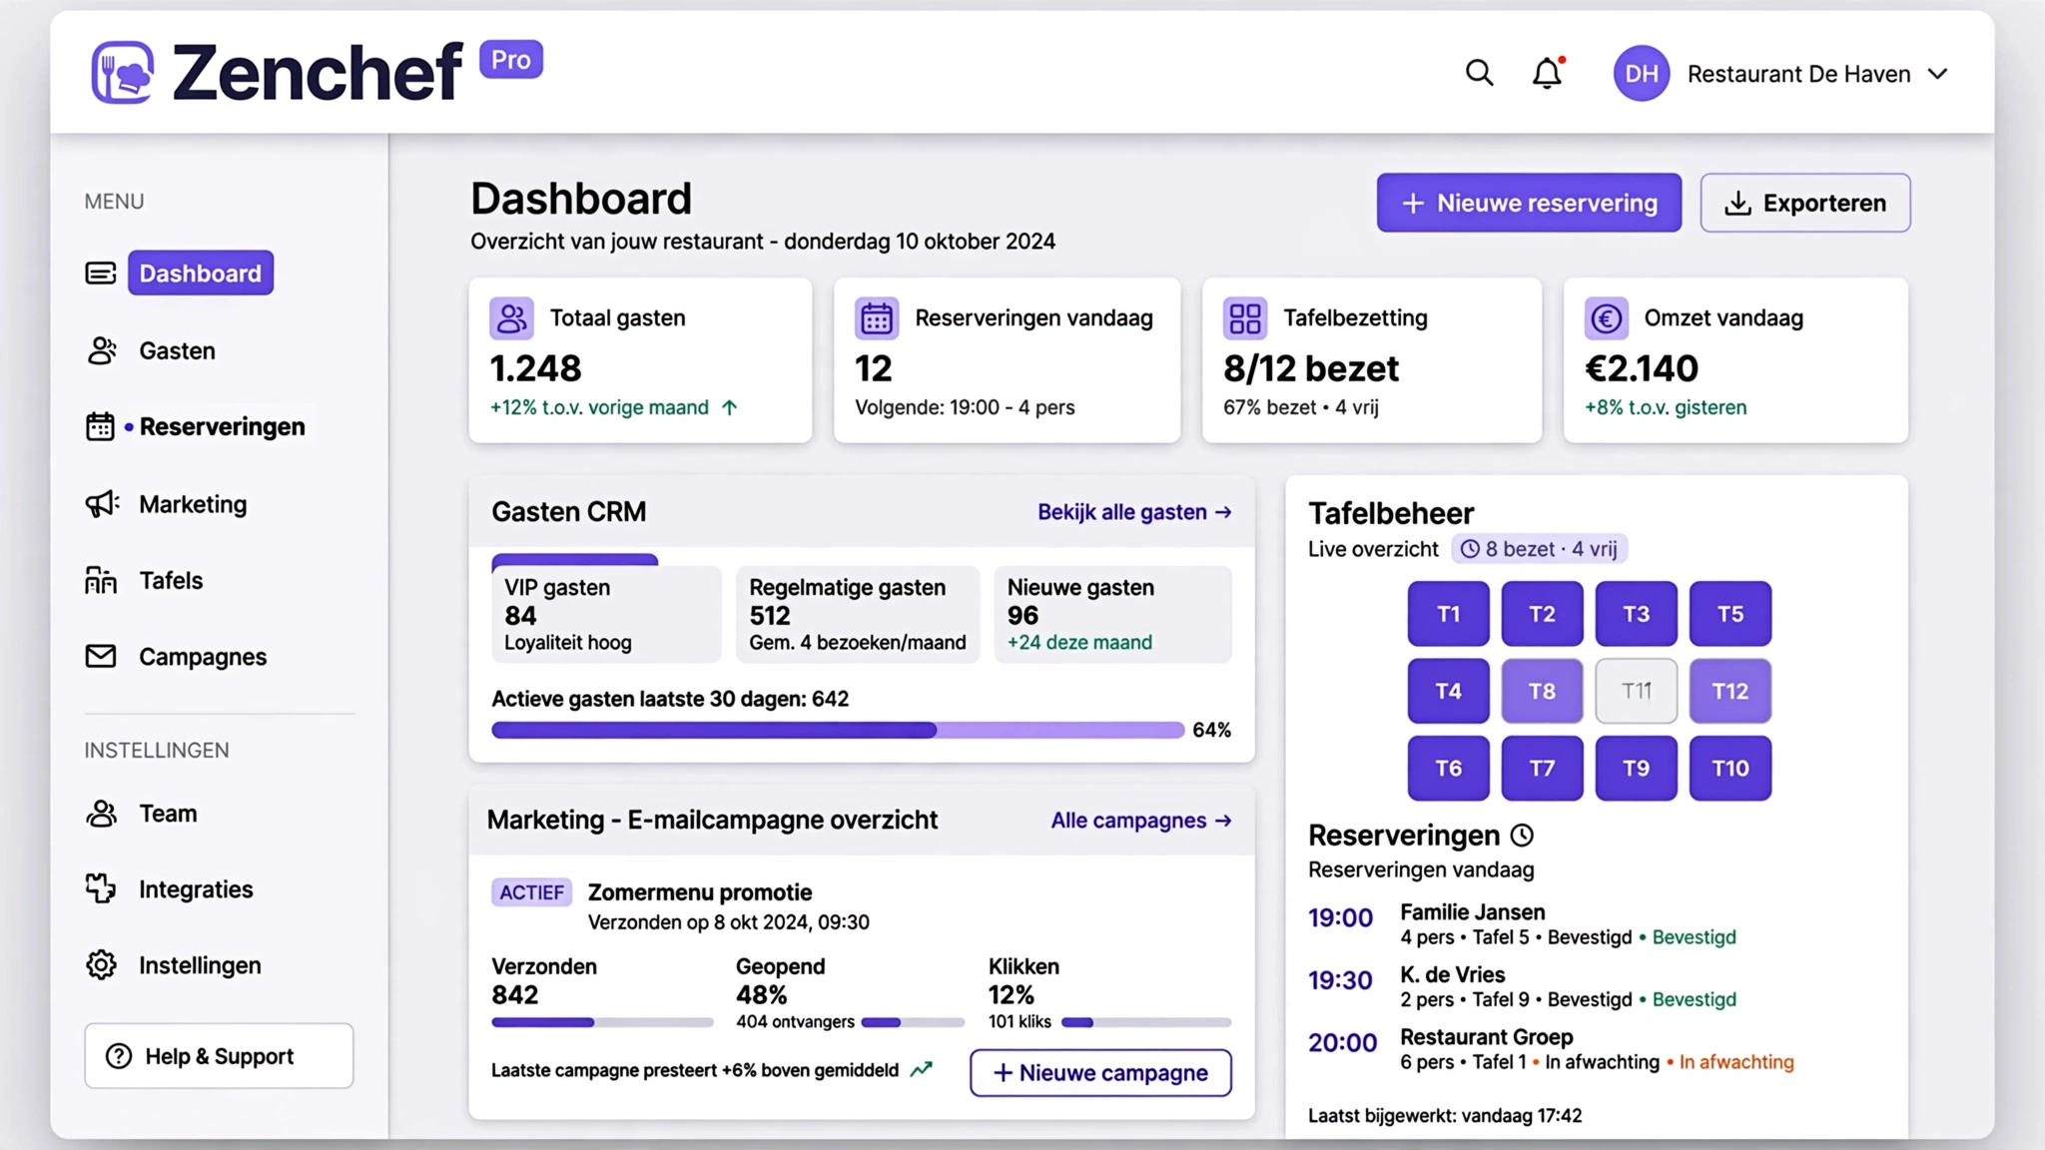Image resolution: width=2045 pixels, height=1150 pixels.
Task: Click the Campagnes envelope icon
Action: [101, 656]
